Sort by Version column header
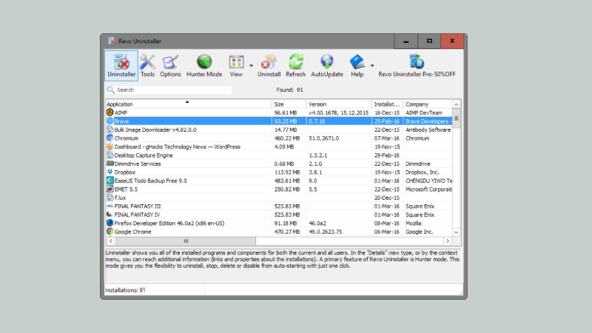Viewport: 592px width, 333px height. [338, 104]
